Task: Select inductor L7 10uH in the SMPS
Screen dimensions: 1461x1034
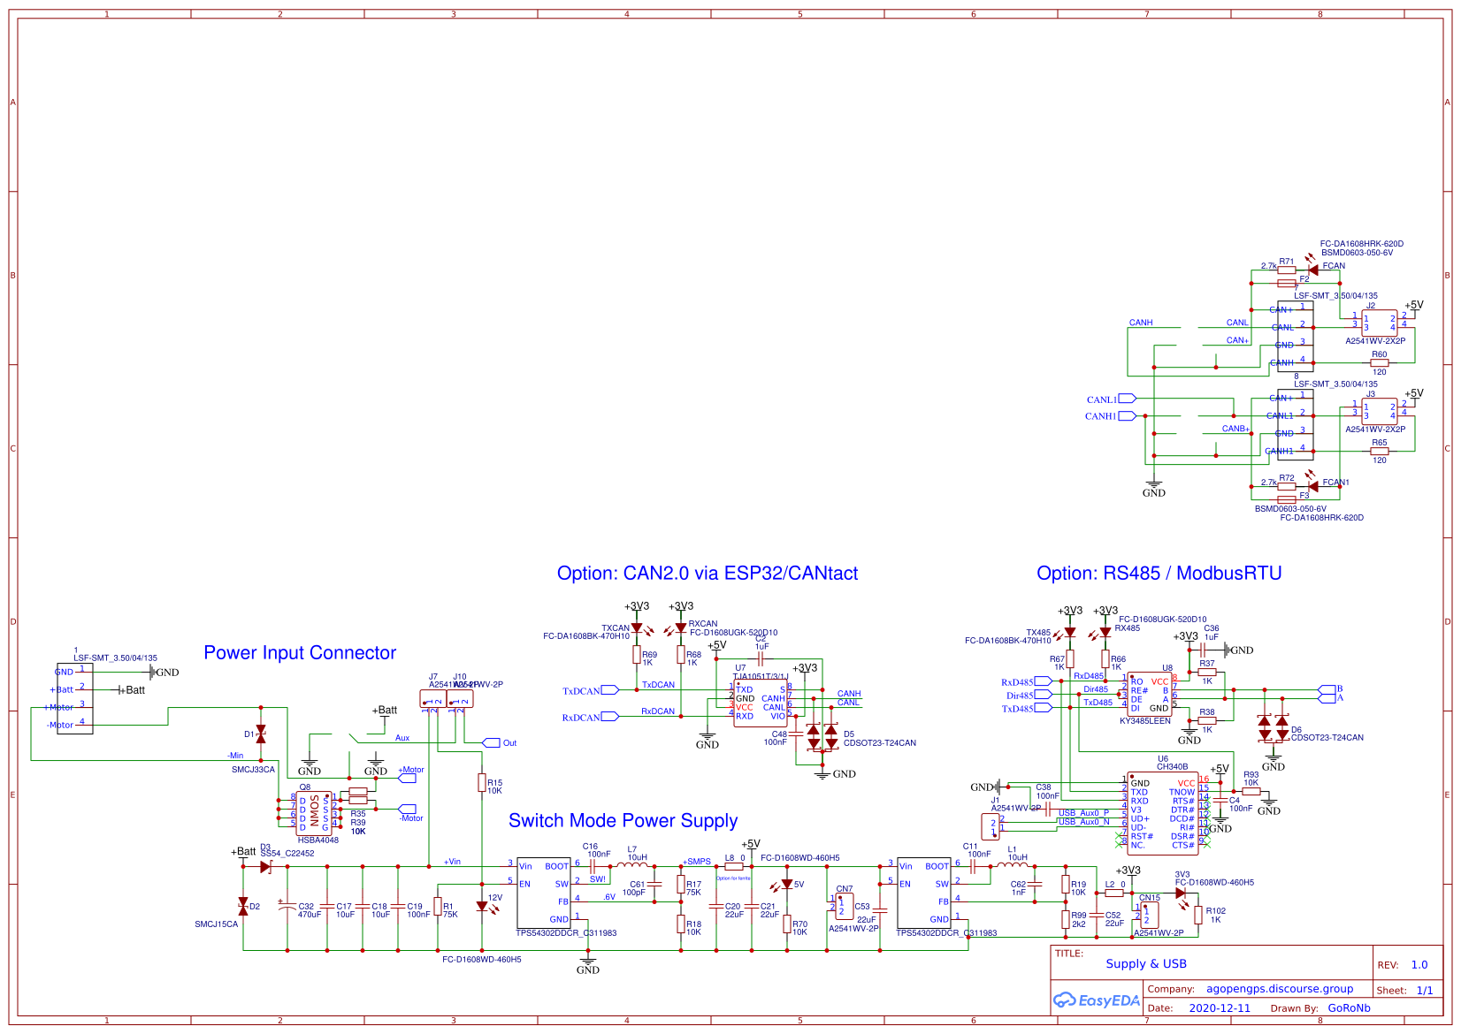Action: tap(633, 863)
